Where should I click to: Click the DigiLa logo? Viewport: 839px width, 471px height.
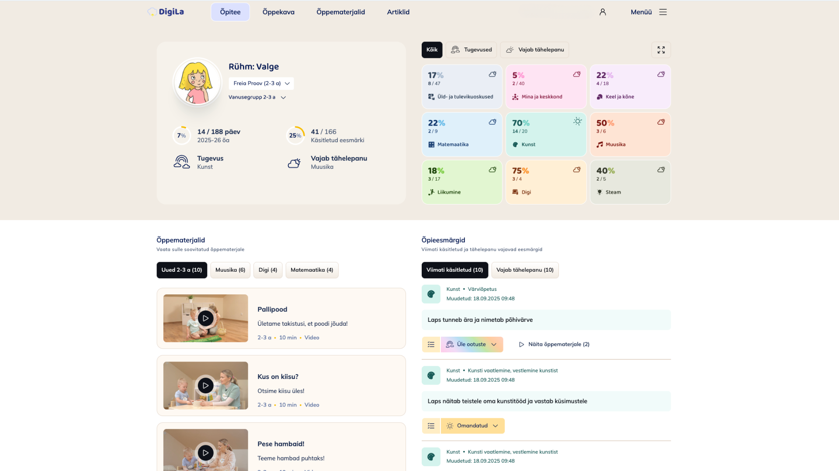point(166,12)
